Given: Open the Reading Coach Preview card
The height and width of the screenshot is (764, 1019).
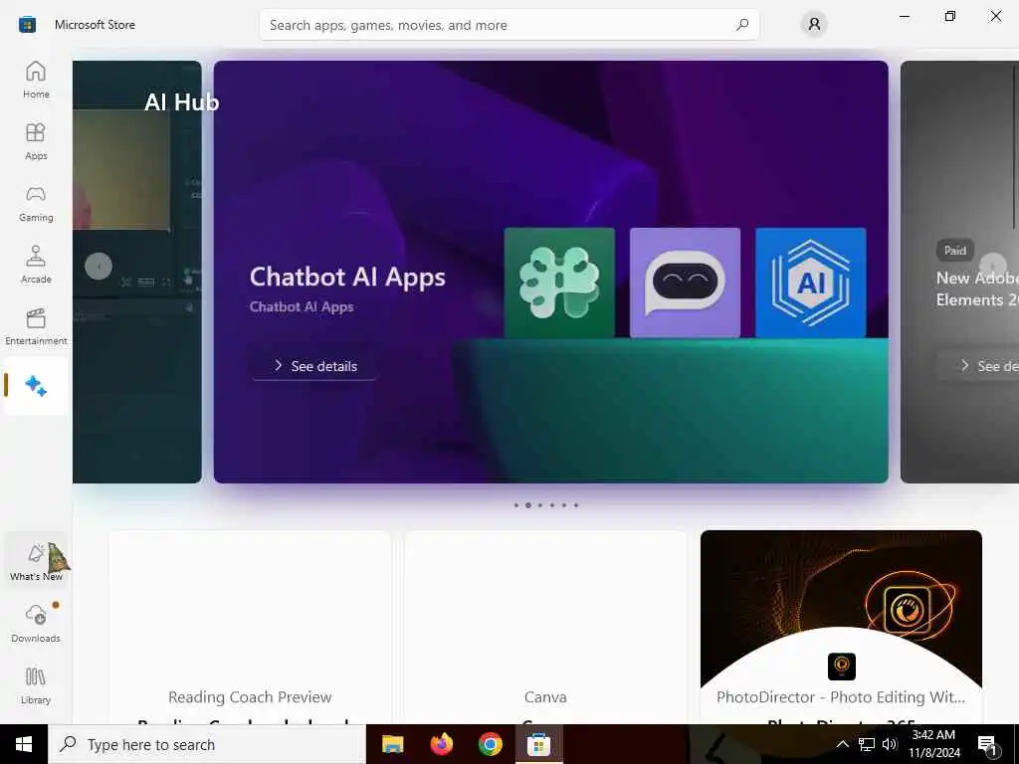Looking at the screenshot, I should click(x=250, y=628).
